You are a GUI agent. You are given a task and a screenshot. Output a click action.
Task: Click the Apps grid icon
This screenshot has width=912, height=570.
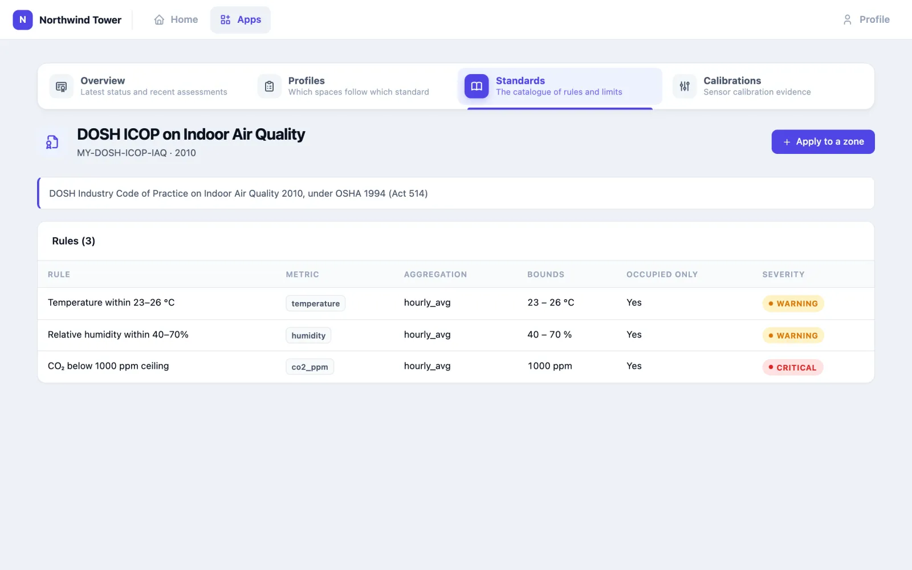[226, 19]
